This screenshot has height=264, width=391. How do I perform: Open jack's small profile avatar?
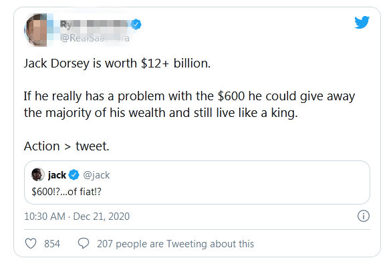[38, 174]
